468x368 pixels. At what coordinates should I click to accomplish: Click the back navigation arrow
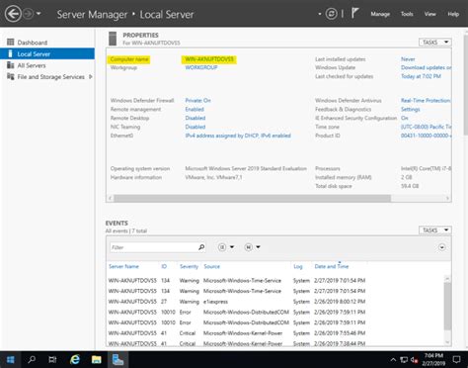click(13, 14)
